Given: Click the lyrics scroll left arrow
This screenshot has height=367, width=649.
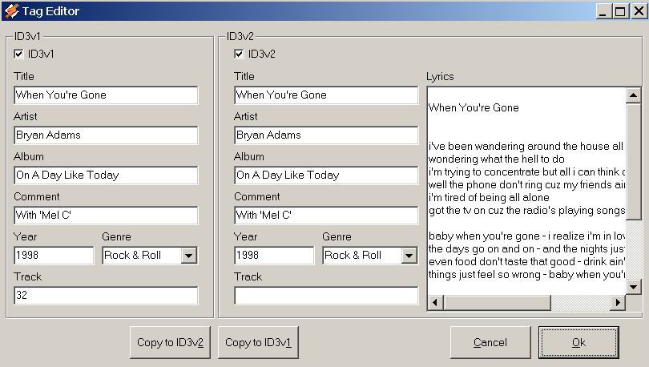Looking at the screenshot, I should coord(435,302).
